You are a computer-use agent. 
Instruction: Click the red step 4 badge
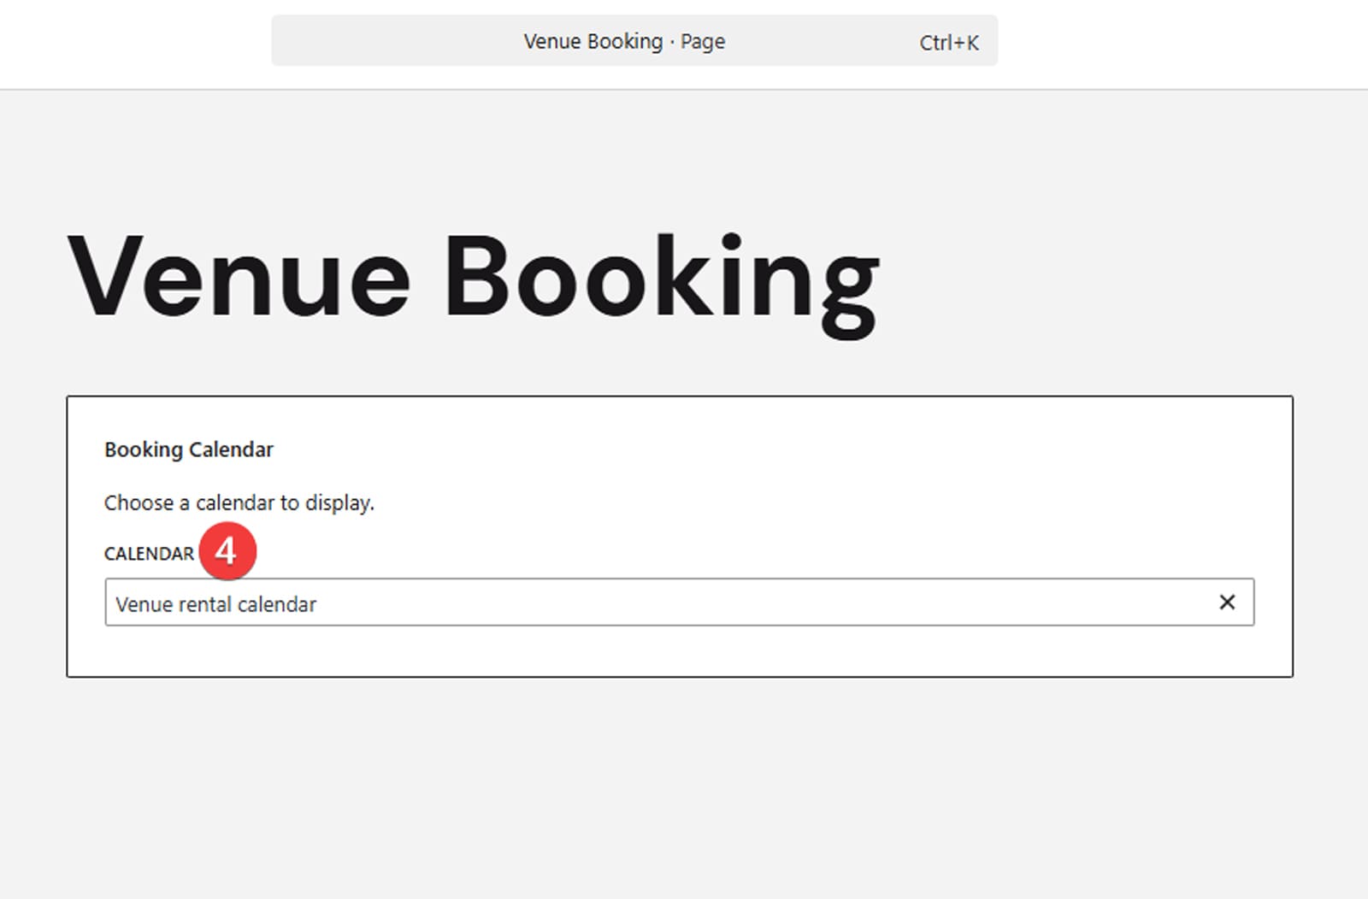(227, 551)
